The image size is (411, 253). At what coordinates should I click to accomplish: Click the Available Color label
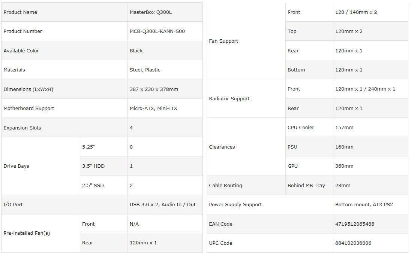[x=21, y=51]
